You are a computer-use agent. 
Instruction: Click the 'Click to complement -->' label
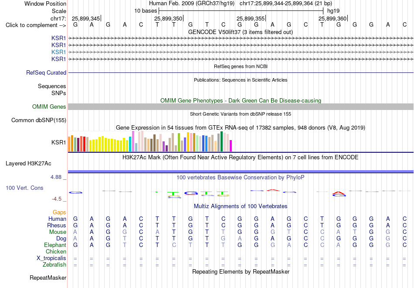[36, 25]
